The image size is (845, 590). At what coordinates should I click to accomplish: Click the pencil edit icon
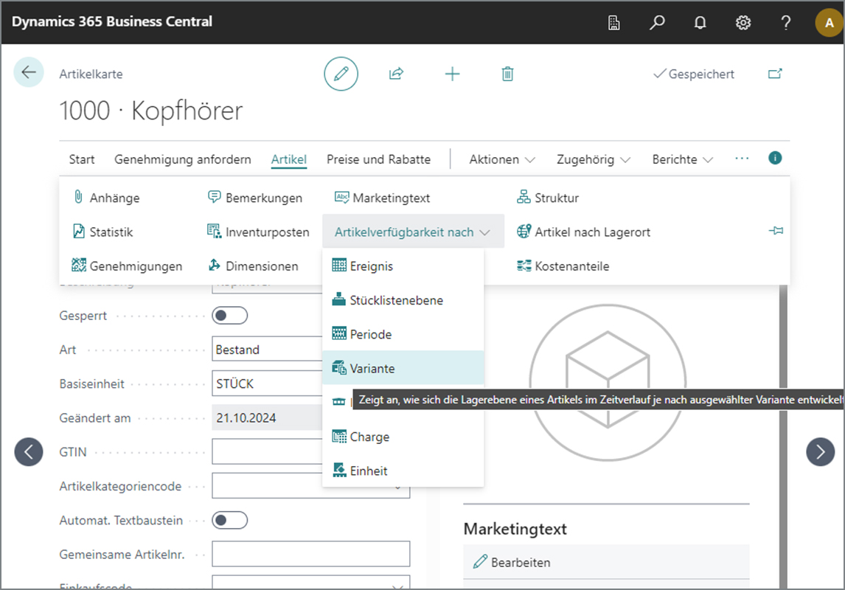[x=341, y=74]
